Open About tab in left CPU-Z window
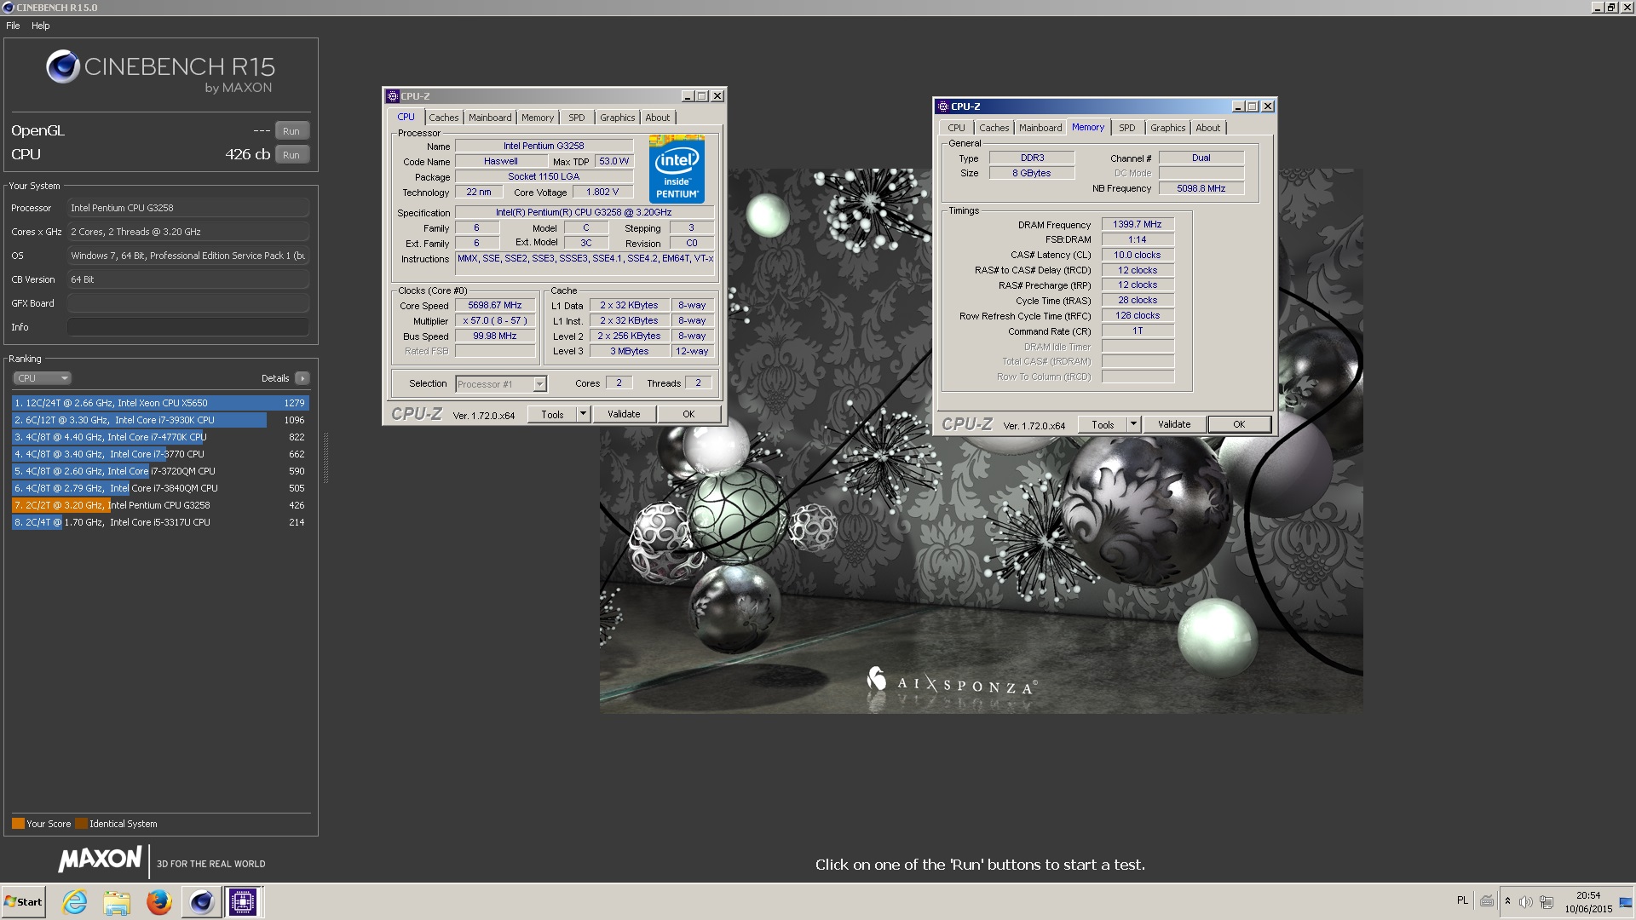The width and height of the screenshot is (1636, 920). [x=657, y=118]
